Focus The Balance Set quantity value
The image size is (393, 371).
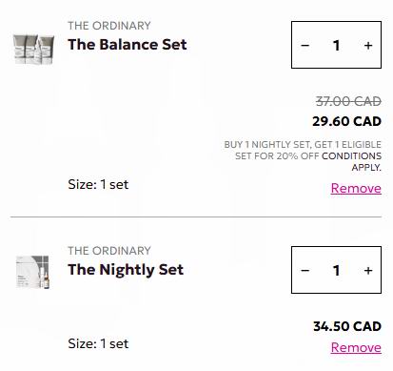point(337,46)
